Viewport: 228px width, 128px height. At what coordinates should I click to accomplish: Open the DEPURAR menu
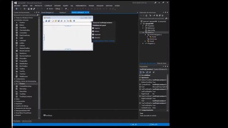coord(57,6)
